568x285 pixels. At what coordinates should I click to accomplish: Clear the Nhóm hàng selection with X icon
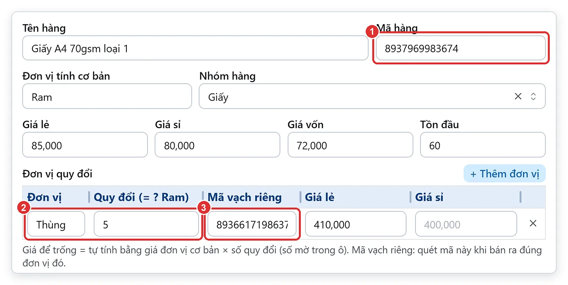pos(518,96)
